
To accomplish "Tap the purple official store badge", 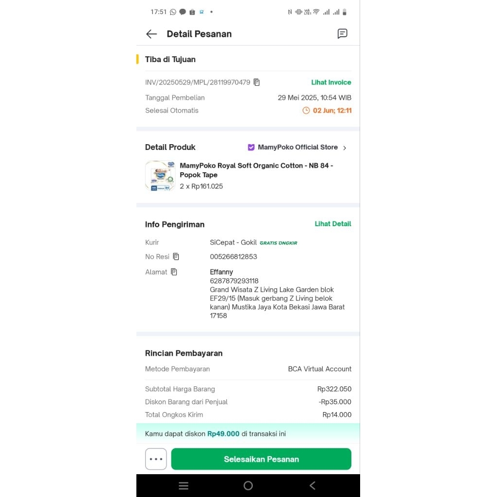I will [251, 148].
